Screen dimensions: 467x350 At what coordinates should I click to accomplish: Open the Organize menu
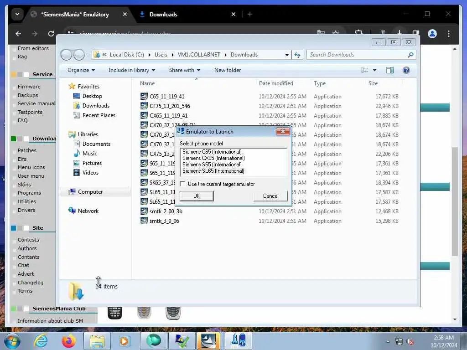(x=81, y=70)
